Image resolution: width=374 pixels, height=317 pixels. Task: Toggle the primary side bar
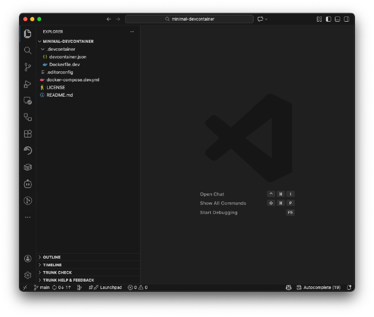click(x=329, y=19)
